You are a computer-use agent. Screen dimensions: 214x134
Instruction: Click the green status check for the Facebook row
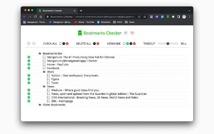point(29,68)
